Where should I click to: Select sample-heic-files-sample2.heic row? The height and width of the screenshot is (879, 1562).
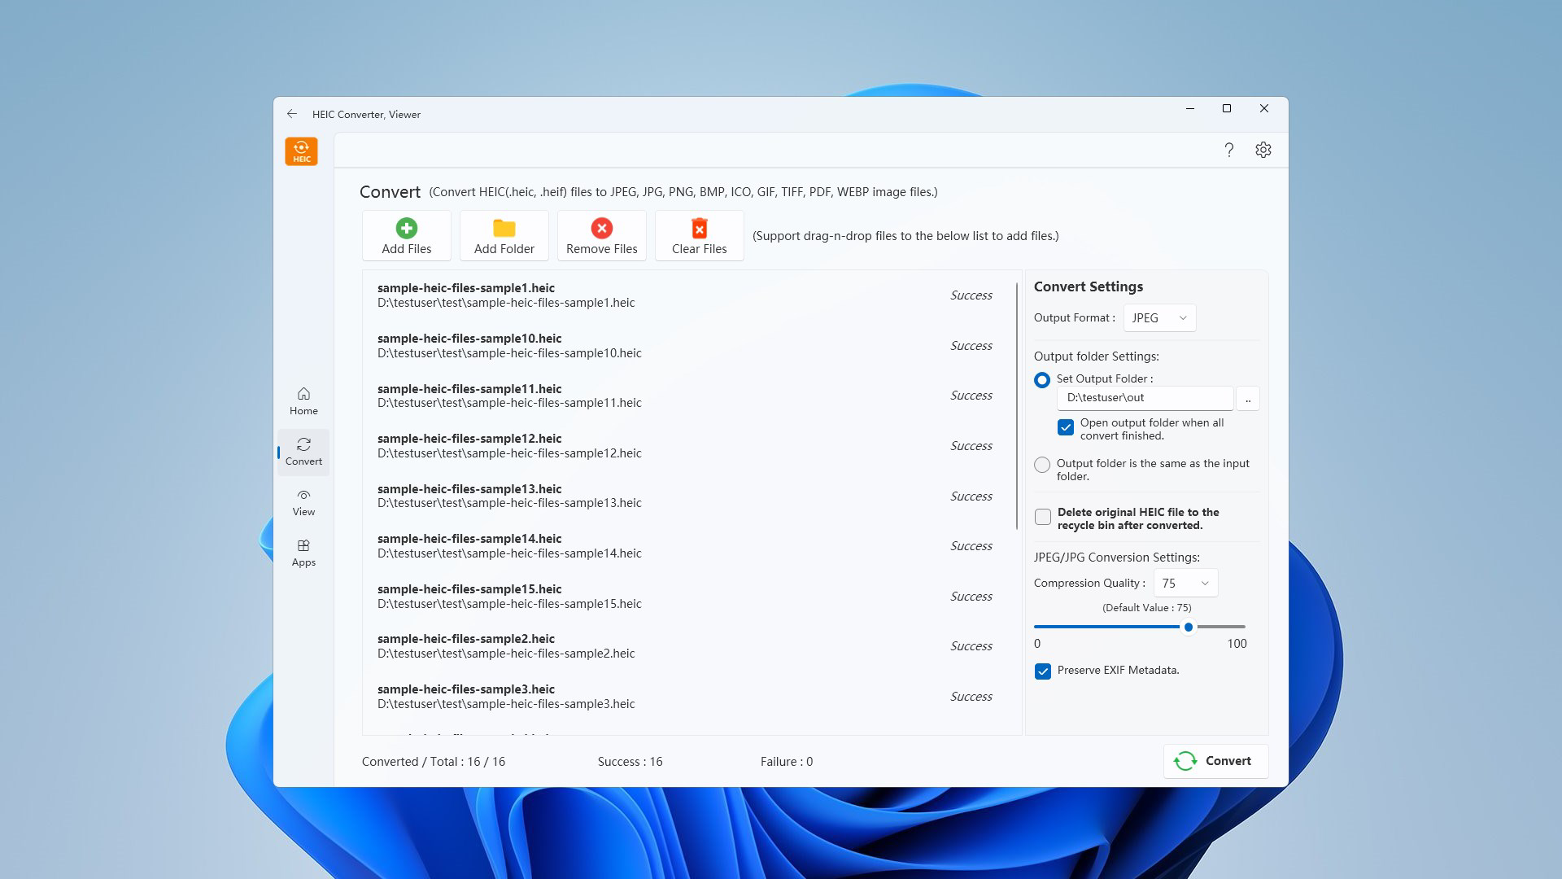click(x=688, y=646)
